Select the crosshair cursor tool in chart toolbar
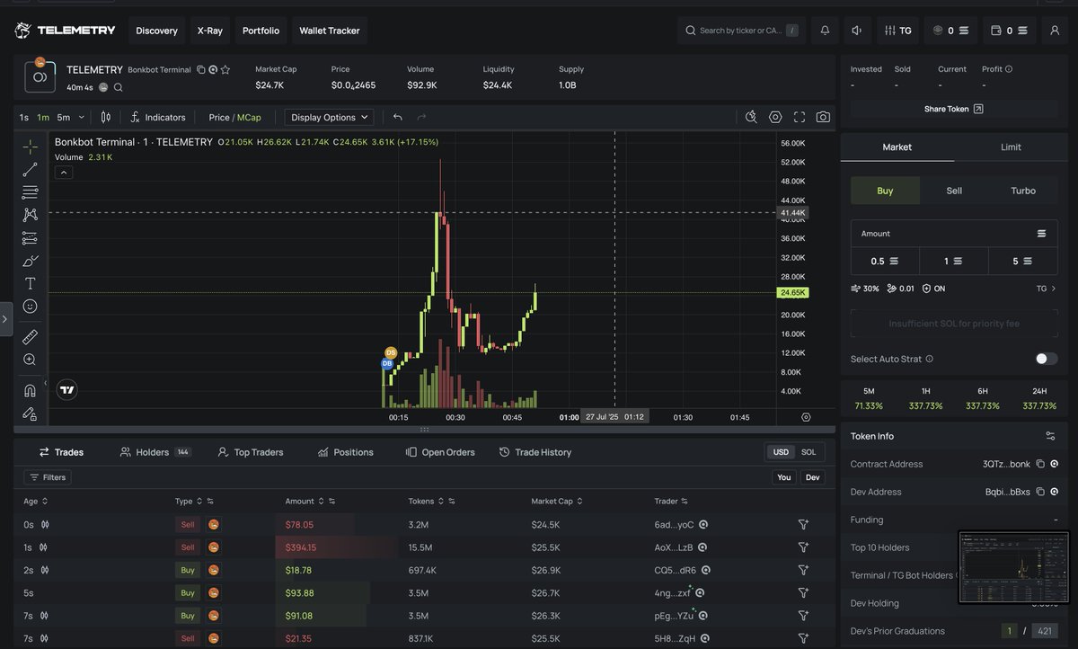This screenshot has height=649, width=1078. (30, 147)
